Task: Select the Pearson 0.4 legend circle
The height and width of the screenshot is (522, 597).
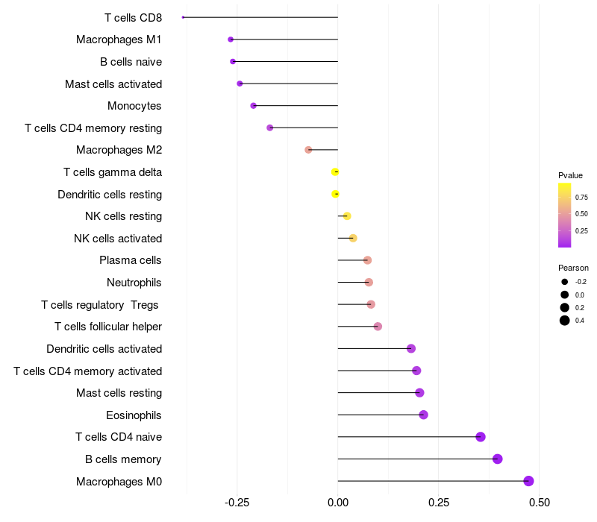Action: [x=565, y=321]
